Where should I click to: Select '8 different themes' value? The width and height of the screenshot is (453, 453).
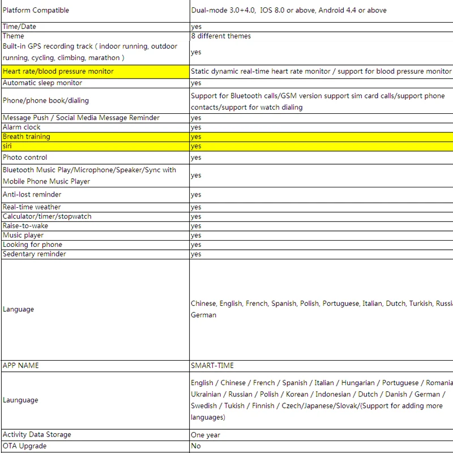(321, 36)
